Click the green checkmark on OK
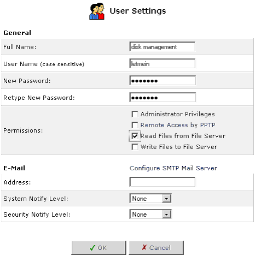 click(x=92, y=248)
